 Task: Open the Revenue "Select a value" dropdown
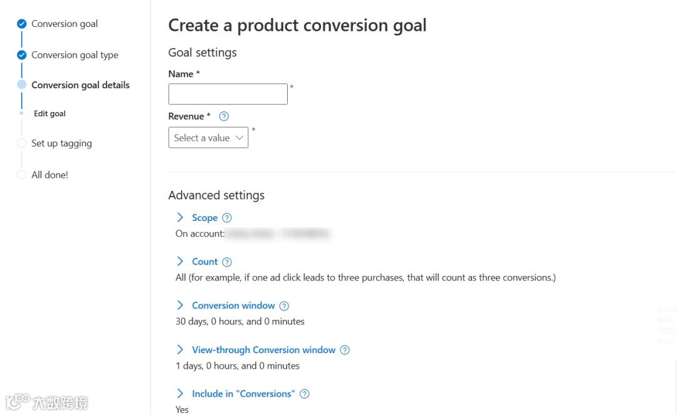click(208, 138)
